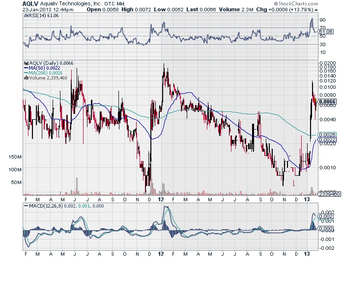Click the 0.0026 MA(200) axis tag
Screen dimensions: 342x293
pyautogui.click(x=327, y=134)
